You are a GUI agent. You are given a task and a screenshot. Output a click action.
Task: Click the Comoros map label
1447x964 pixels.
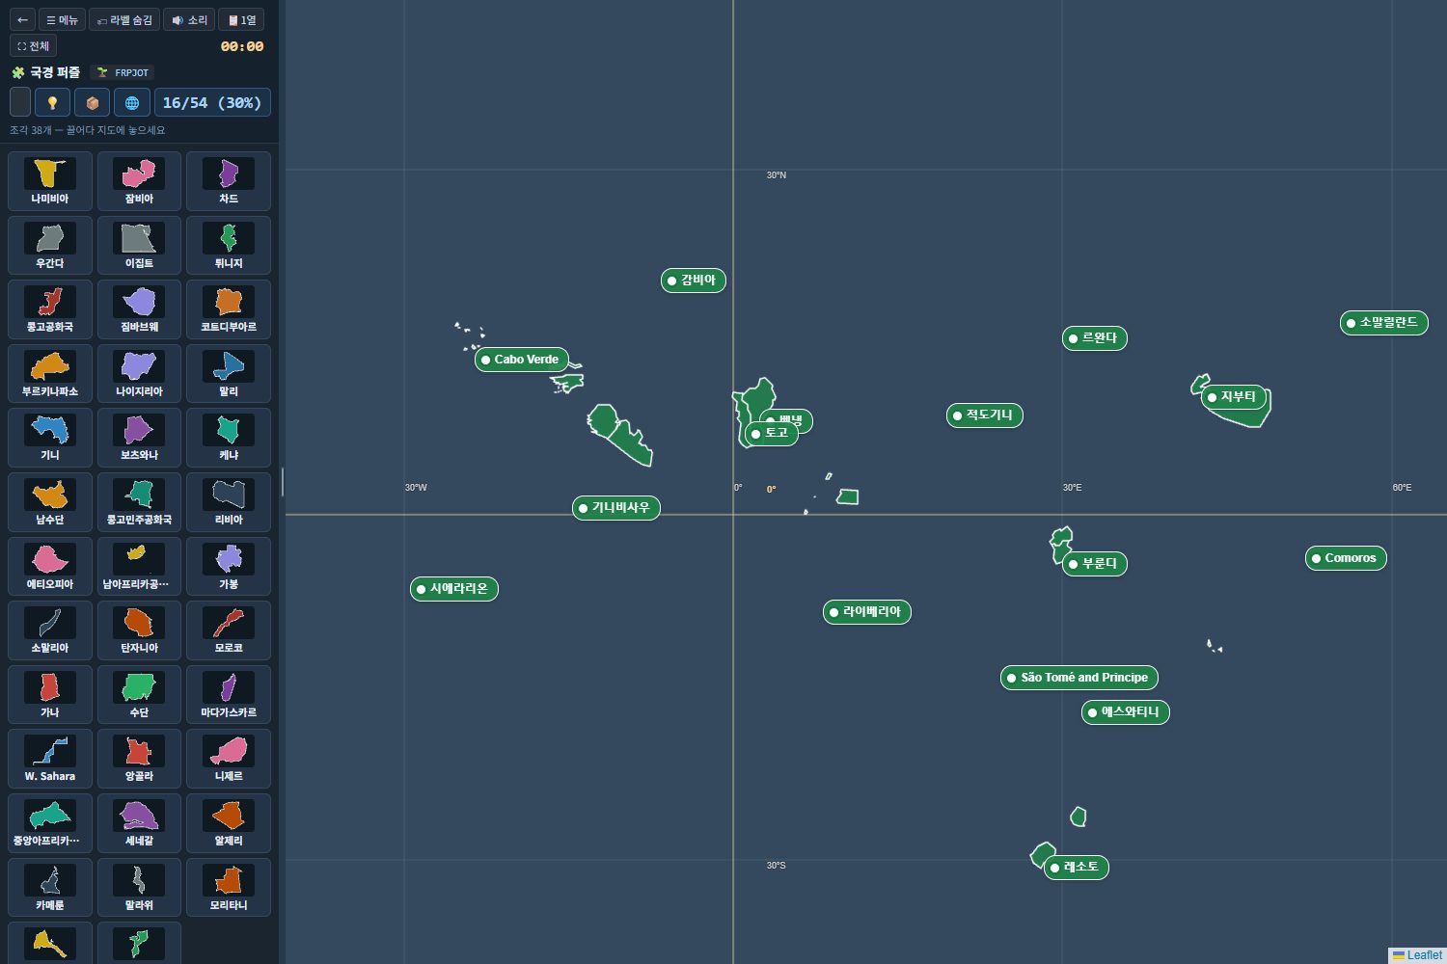click(1346, 558)
